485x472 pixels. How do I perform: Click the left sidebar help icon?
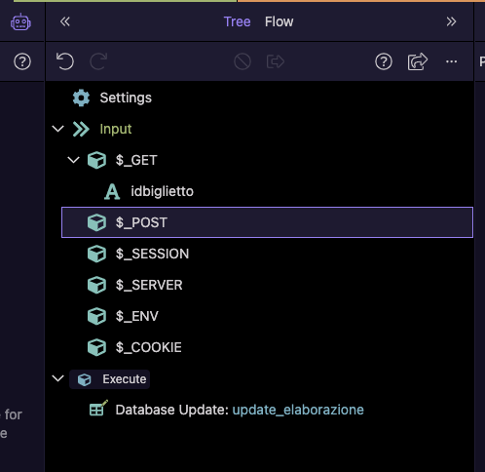(22, 61)
